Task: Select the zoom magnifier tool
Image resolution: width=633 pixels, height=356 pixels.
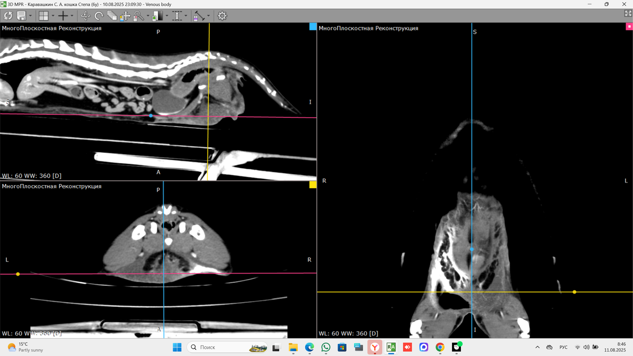Action: pyautogui.click(x=138, y=16)
